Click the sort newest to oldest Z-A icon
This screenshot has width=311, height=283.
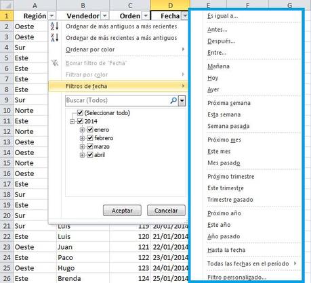54,37
